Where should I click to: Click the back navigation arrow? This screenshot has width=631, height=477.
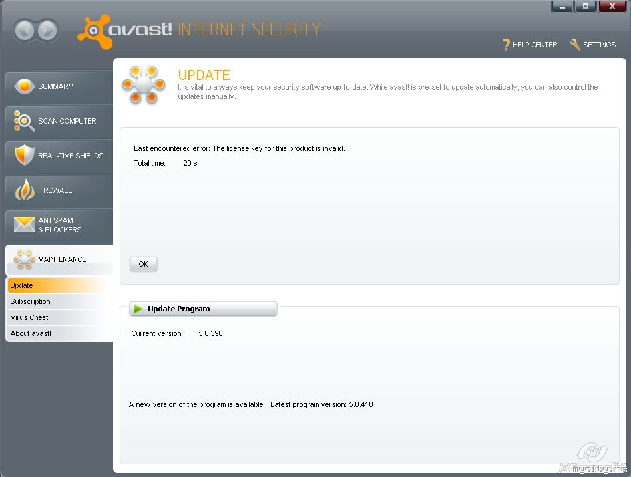pos(24,31)
